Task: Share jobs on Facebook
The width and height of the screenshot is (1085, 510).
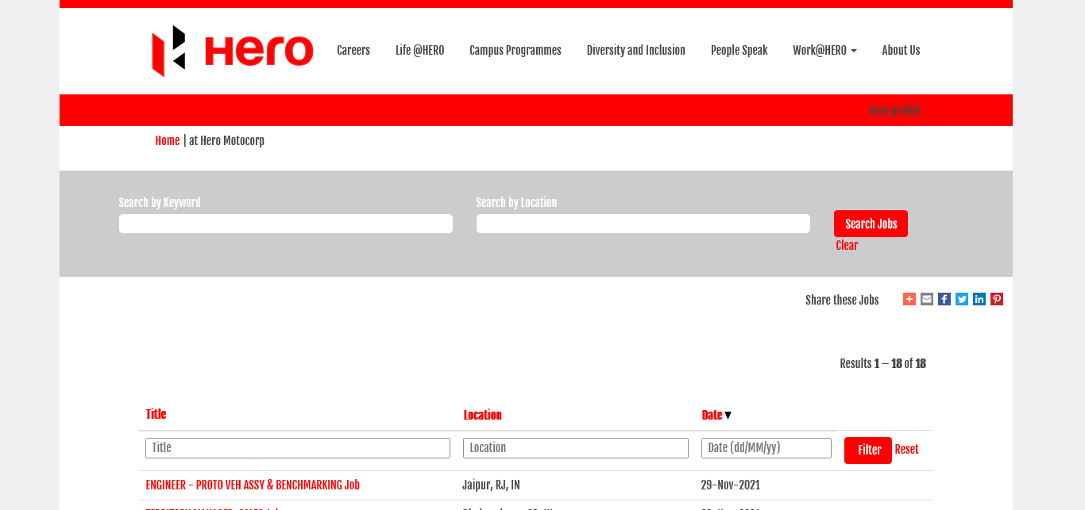Action: 944,299
